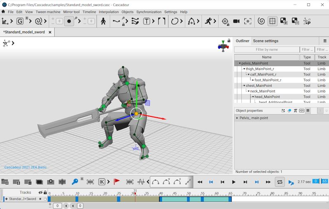This screenshot has width=329, height=209.
Task: Toggle tracks visibility eye icon in header
Action: [40, 193]
